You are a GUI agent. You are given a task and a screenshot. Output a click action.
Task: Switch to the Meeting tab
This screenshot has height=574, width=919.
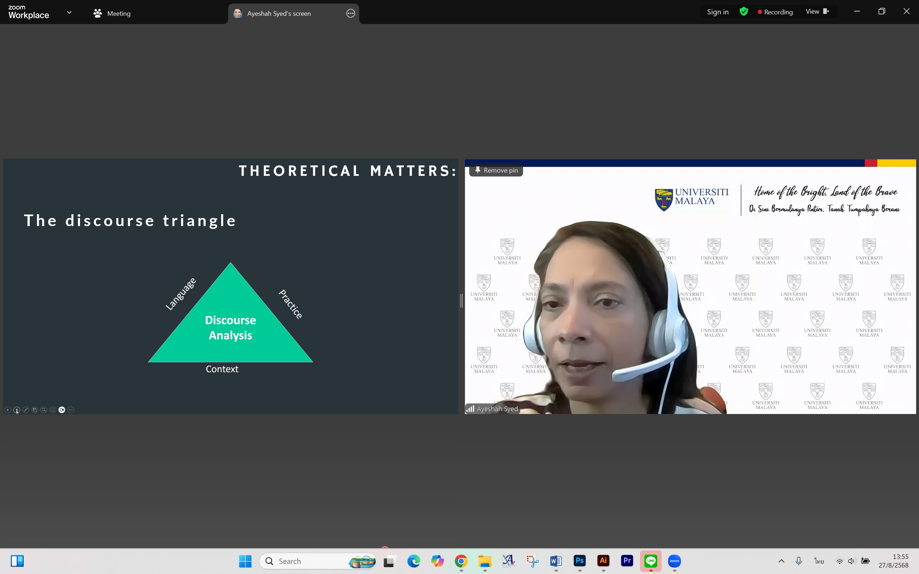click(112, 13)
